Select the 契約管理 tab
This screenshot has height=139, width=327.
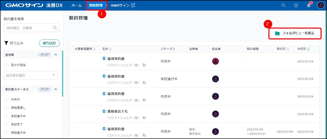(x=96, y=5)
